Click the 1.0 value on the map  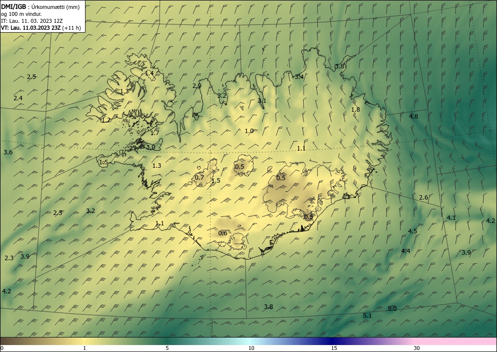(249, 131)
